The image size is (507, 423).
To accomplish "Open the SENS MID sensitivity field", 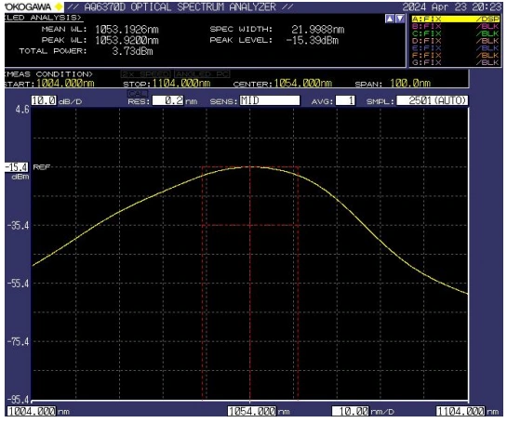I will point(270,100).
